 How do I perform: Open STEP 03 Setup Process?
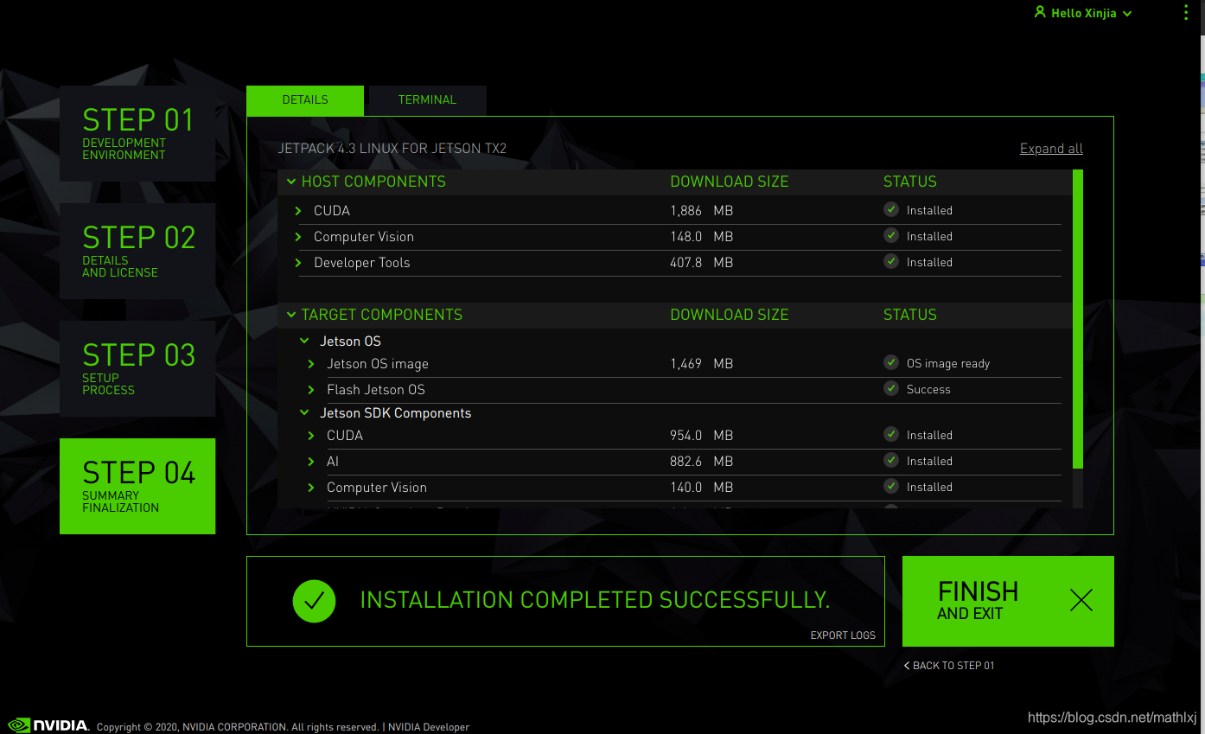[x=137, y=368]
